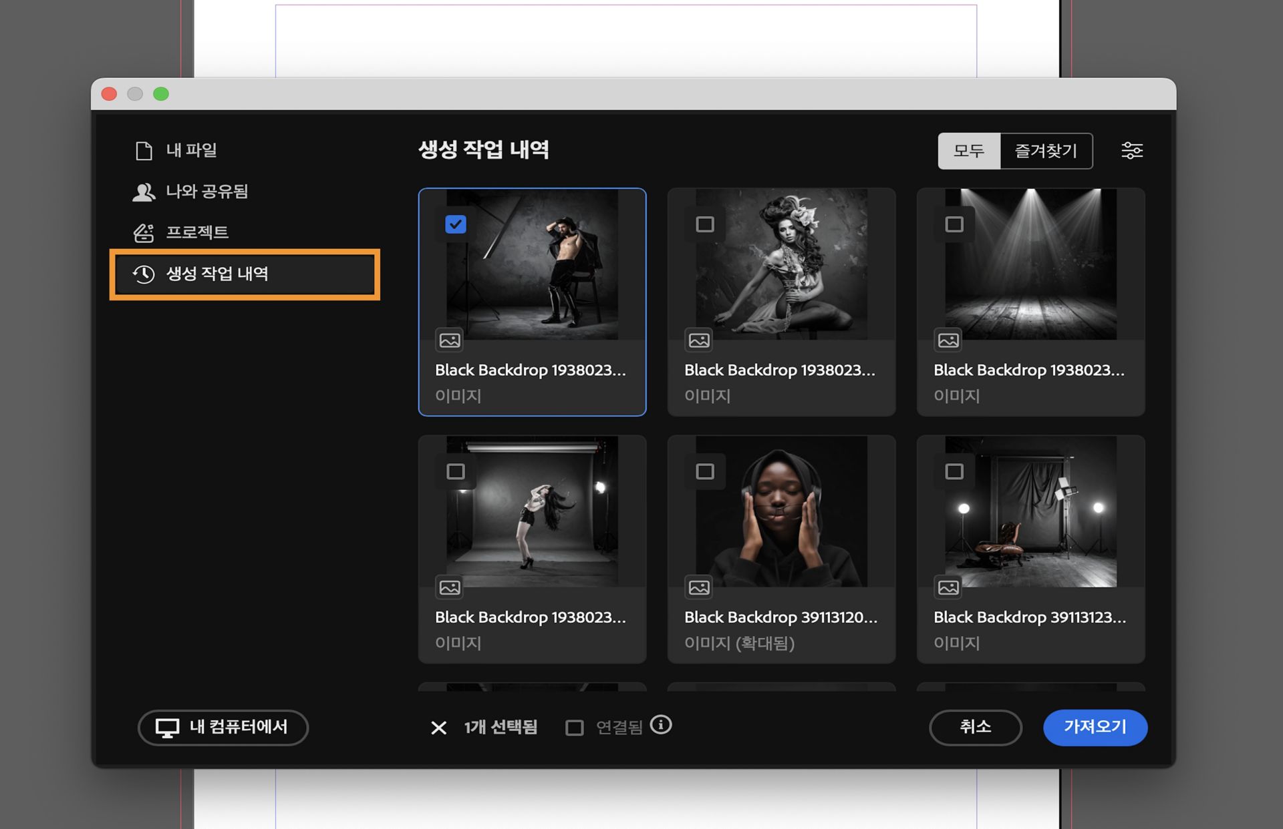1283x829 pixels.
Task: Switch to the 즐겨찾기 tab
Action: (x=1046, y=151)
